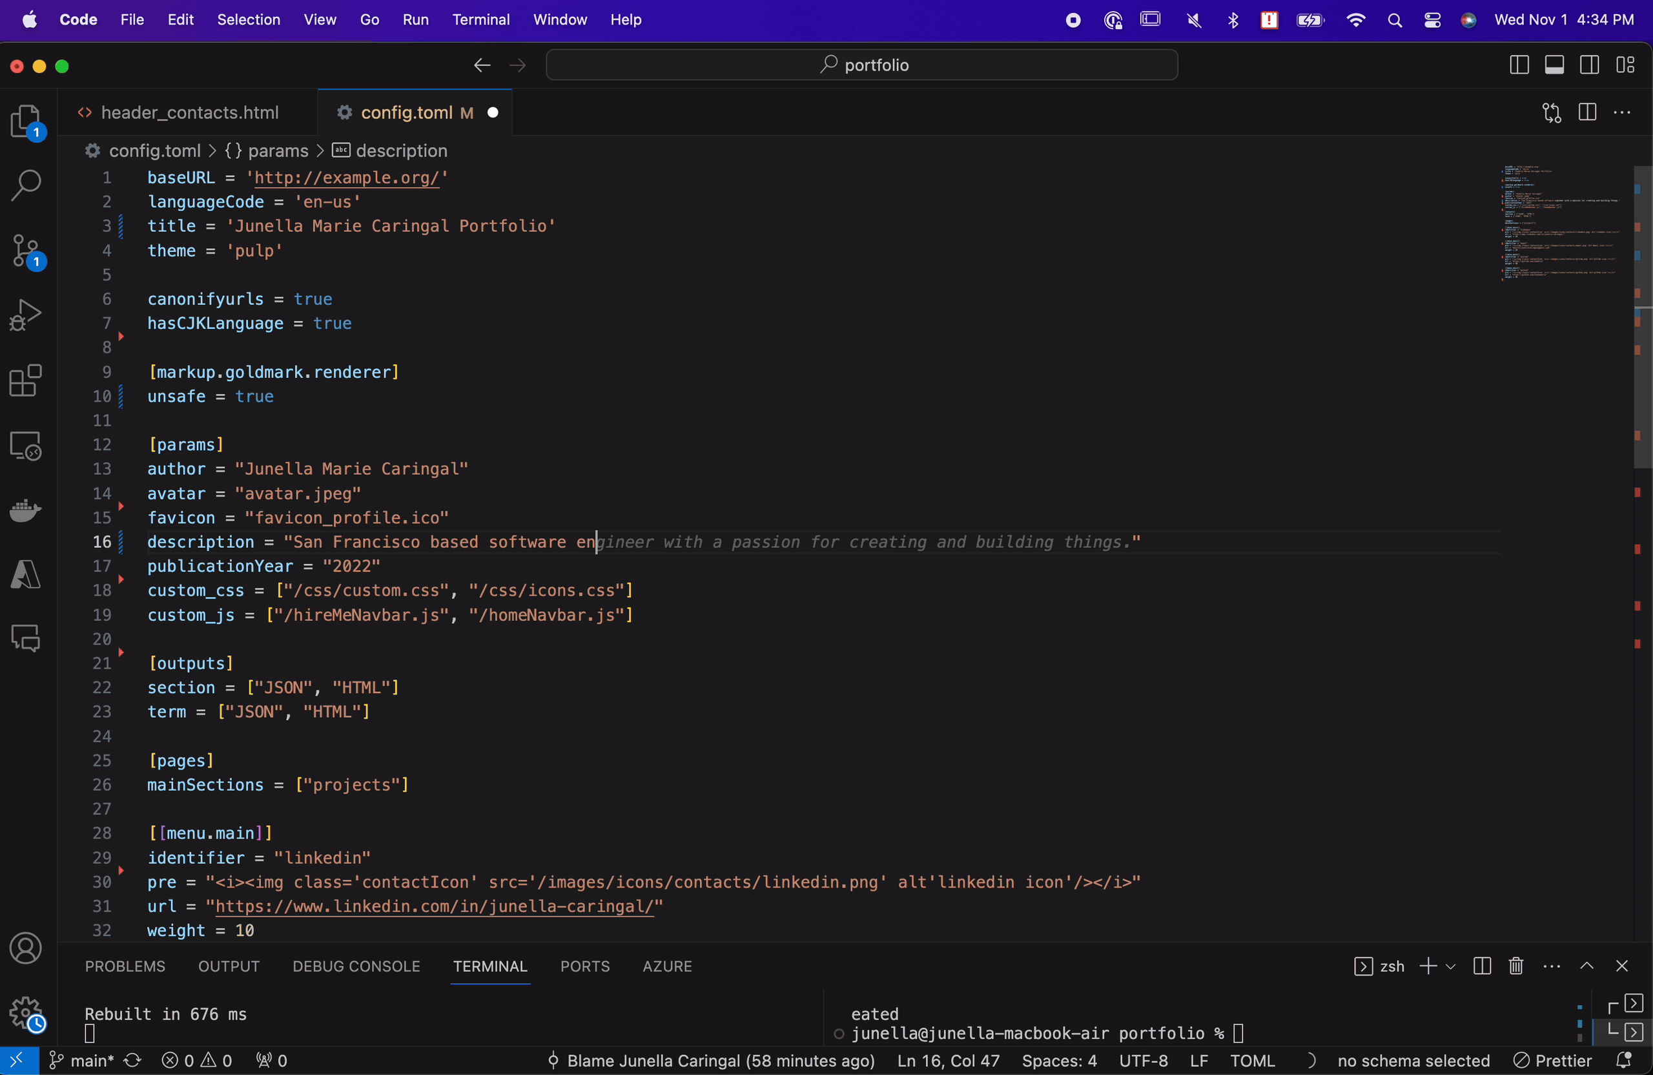The image size is (1653, 1075).
Task: Open notifications bell in status bar
Action: pos(1624,1060)
